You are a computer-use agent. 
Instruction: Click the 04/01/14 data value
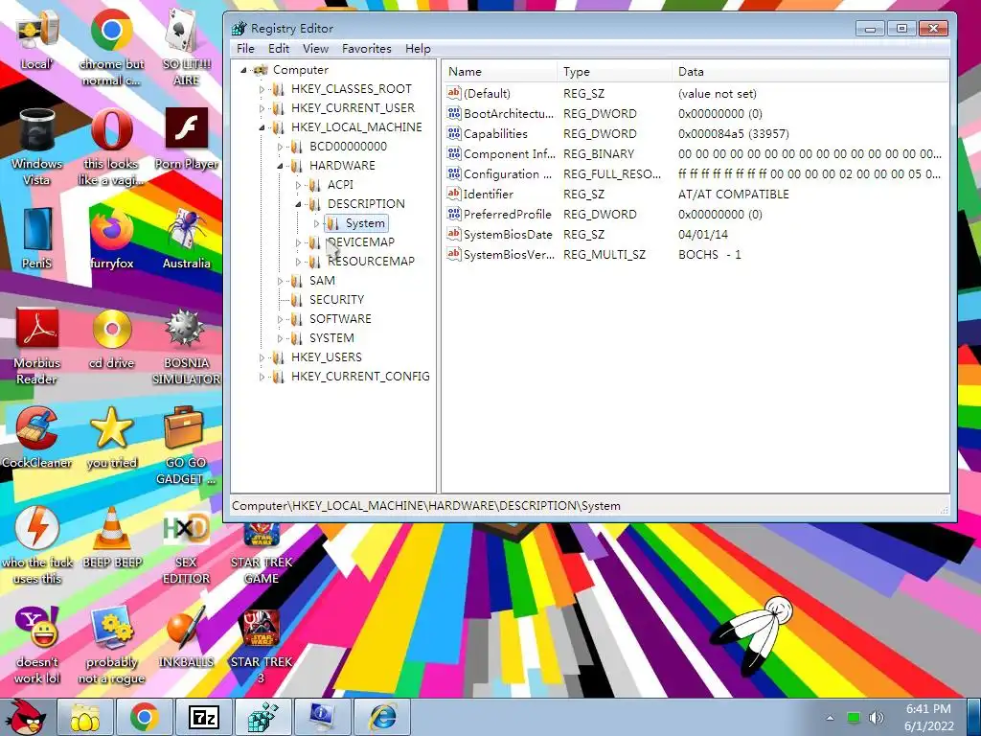point(702,235)
